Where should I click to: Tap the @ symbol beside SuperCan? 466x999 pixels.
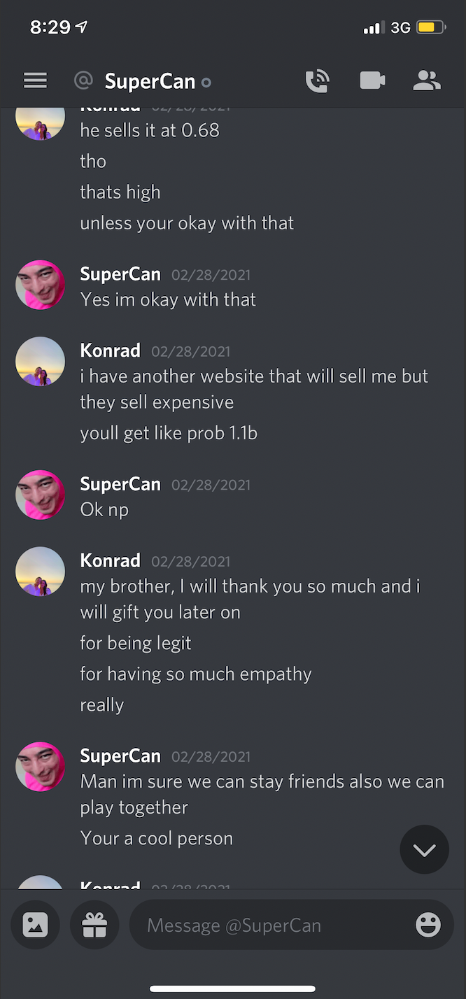coord(83,81)
